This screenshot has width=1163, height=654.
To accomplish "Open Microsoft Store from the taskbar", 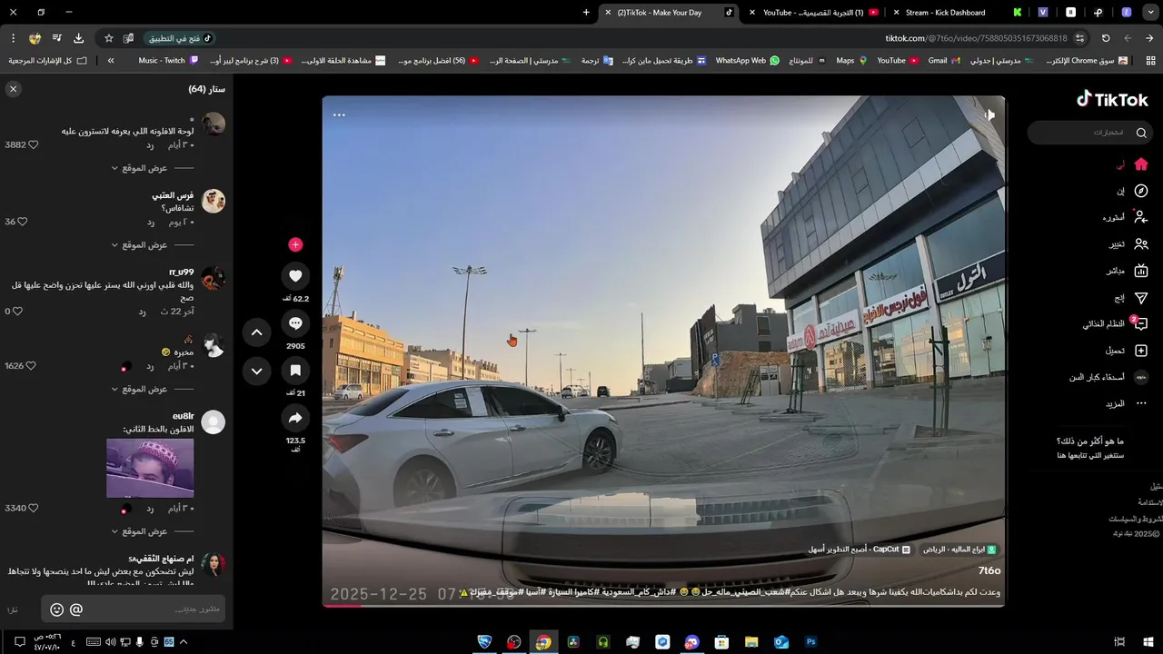I will click(x=721, y=642).
